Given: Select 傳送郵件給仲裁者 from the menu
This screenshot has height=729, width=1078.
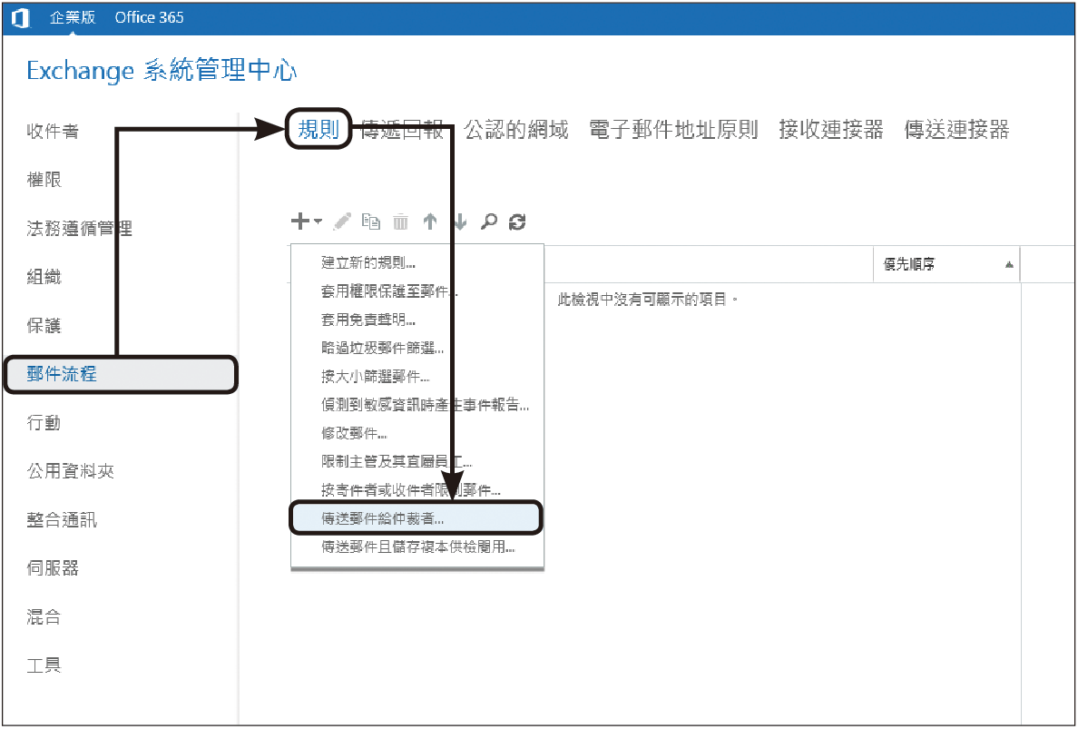Looking at the screenshot, I should tap(417, 518).
